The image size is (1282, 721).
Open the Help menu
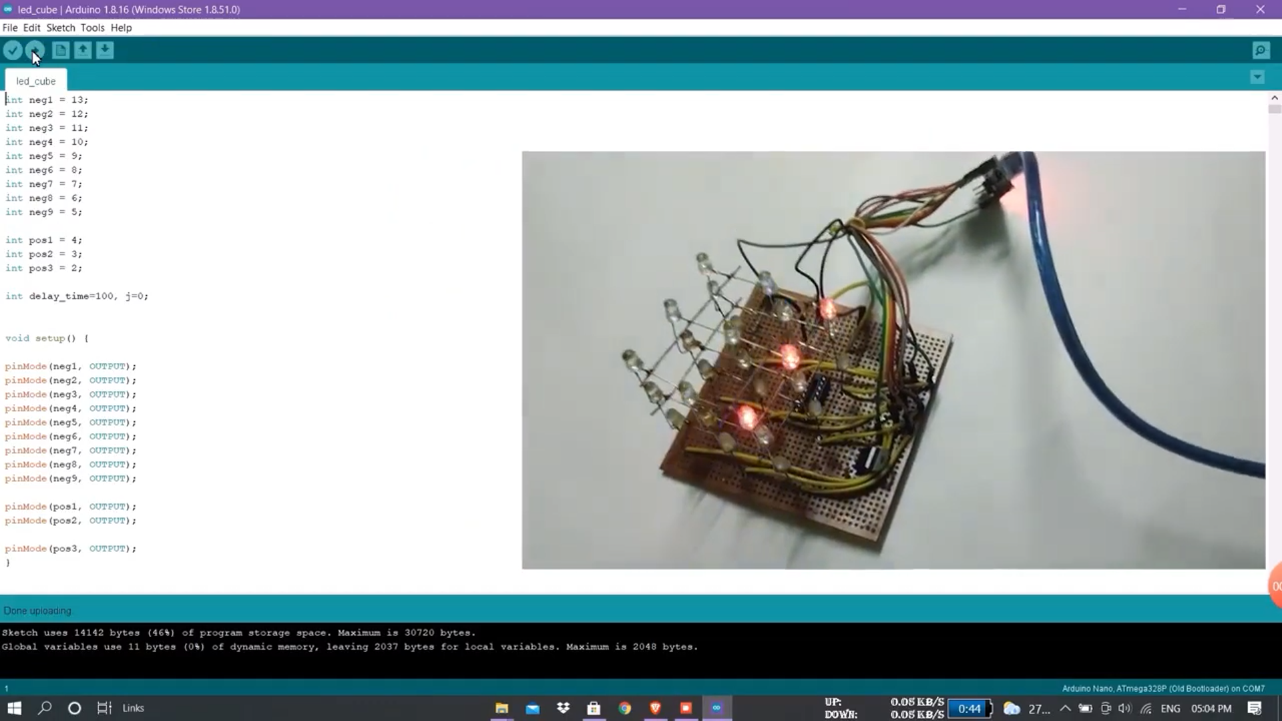coord(121,27)
